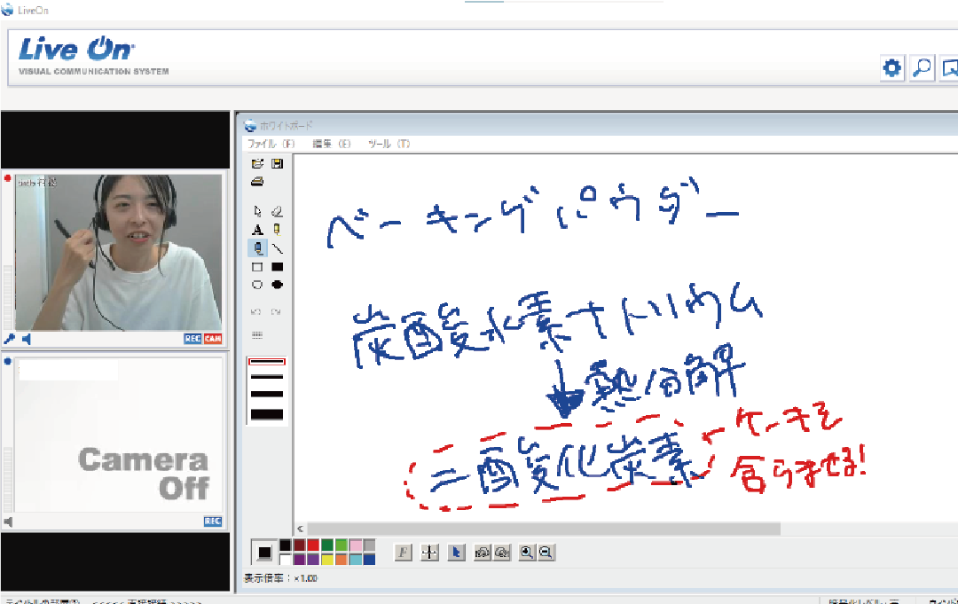Open the ファイル (F) menu
Image resolution: width=958 pixels, height=604 pixels.
[x=271, y=144]
